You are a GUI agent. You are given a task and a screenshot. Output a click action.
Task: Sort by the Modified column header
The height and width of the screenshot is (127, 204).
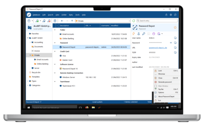[x=120, y=26]
